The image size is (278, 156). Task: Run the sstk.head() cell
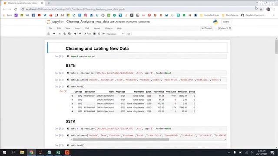[x=68, y=145]
